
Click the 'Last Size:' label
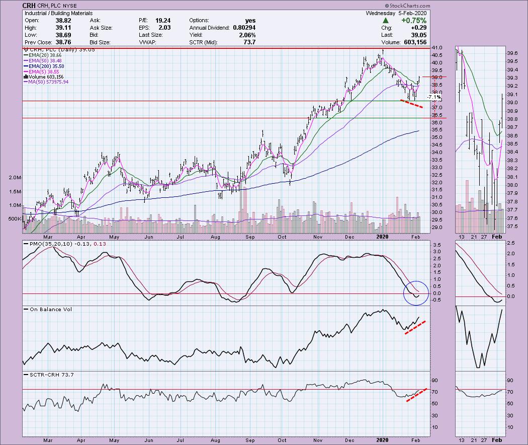pyautogui.click(x=150, y=35)
